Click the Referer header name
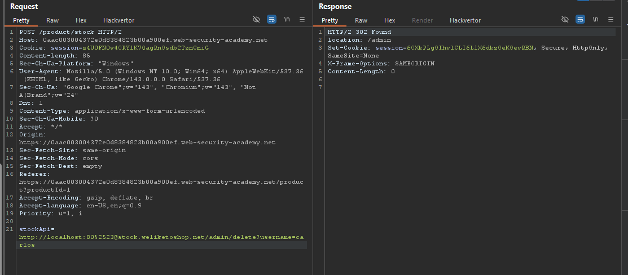 pos(34,174)
